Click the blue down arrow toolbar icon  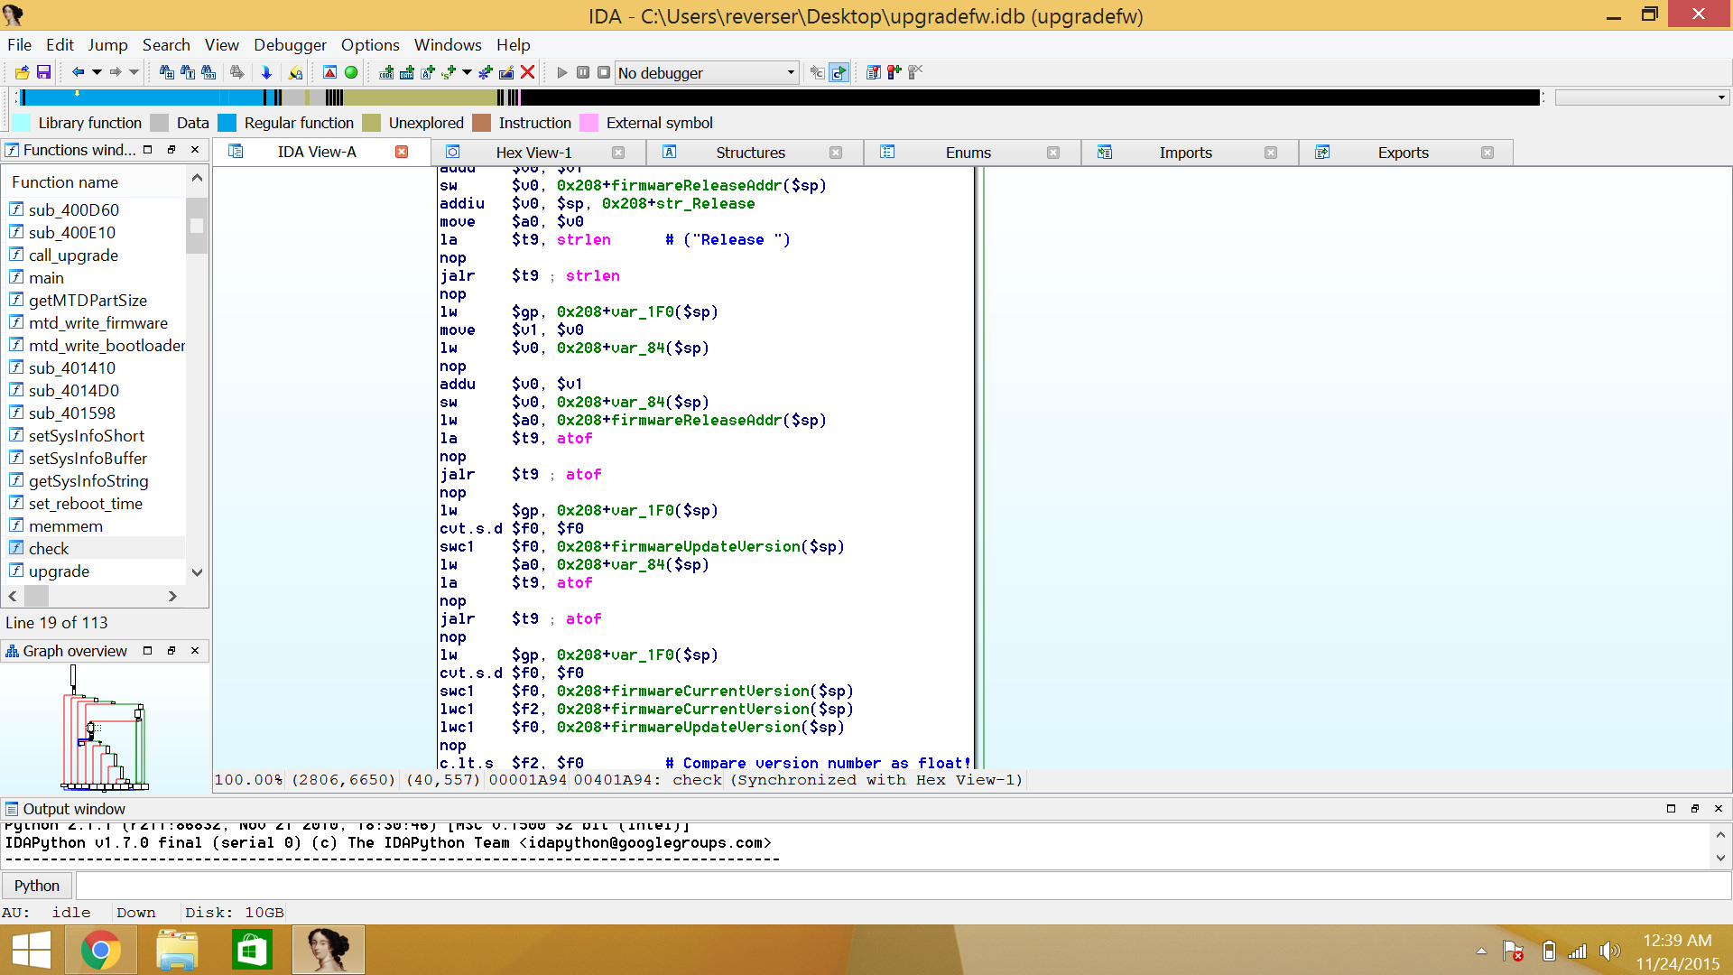[x=266, y=72]
